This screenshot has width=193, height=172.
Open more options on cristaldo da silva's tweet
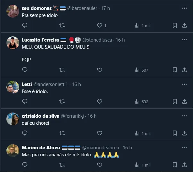pos(184,116)
